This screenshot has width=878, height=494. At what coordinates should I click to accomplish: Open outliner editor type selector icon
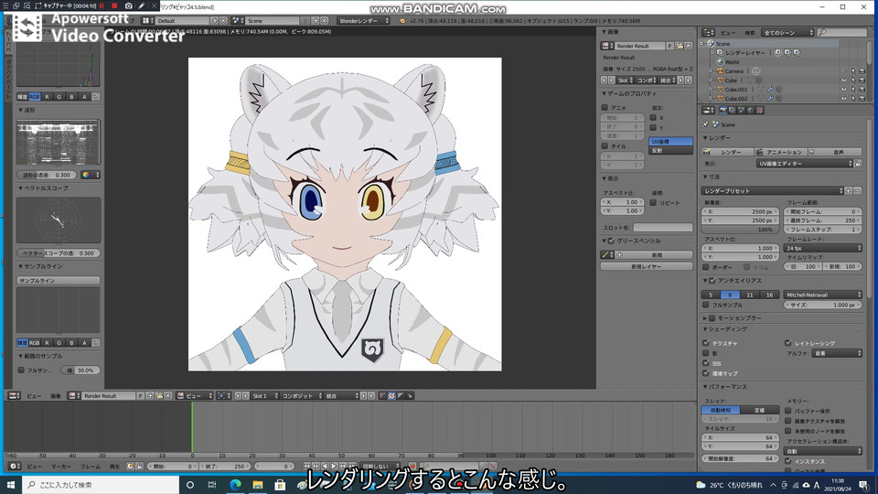pos(708,33)
